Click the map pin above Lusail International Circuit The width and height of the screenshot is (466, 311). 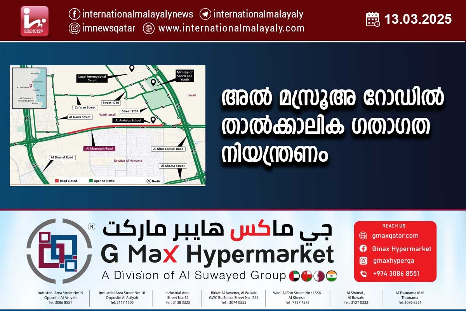coord(132,68)
